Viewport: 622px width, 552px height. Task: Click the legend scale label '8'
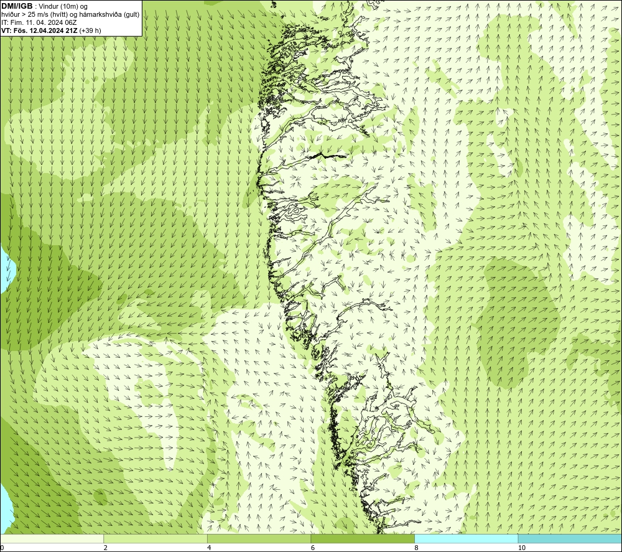coord(416,548)
